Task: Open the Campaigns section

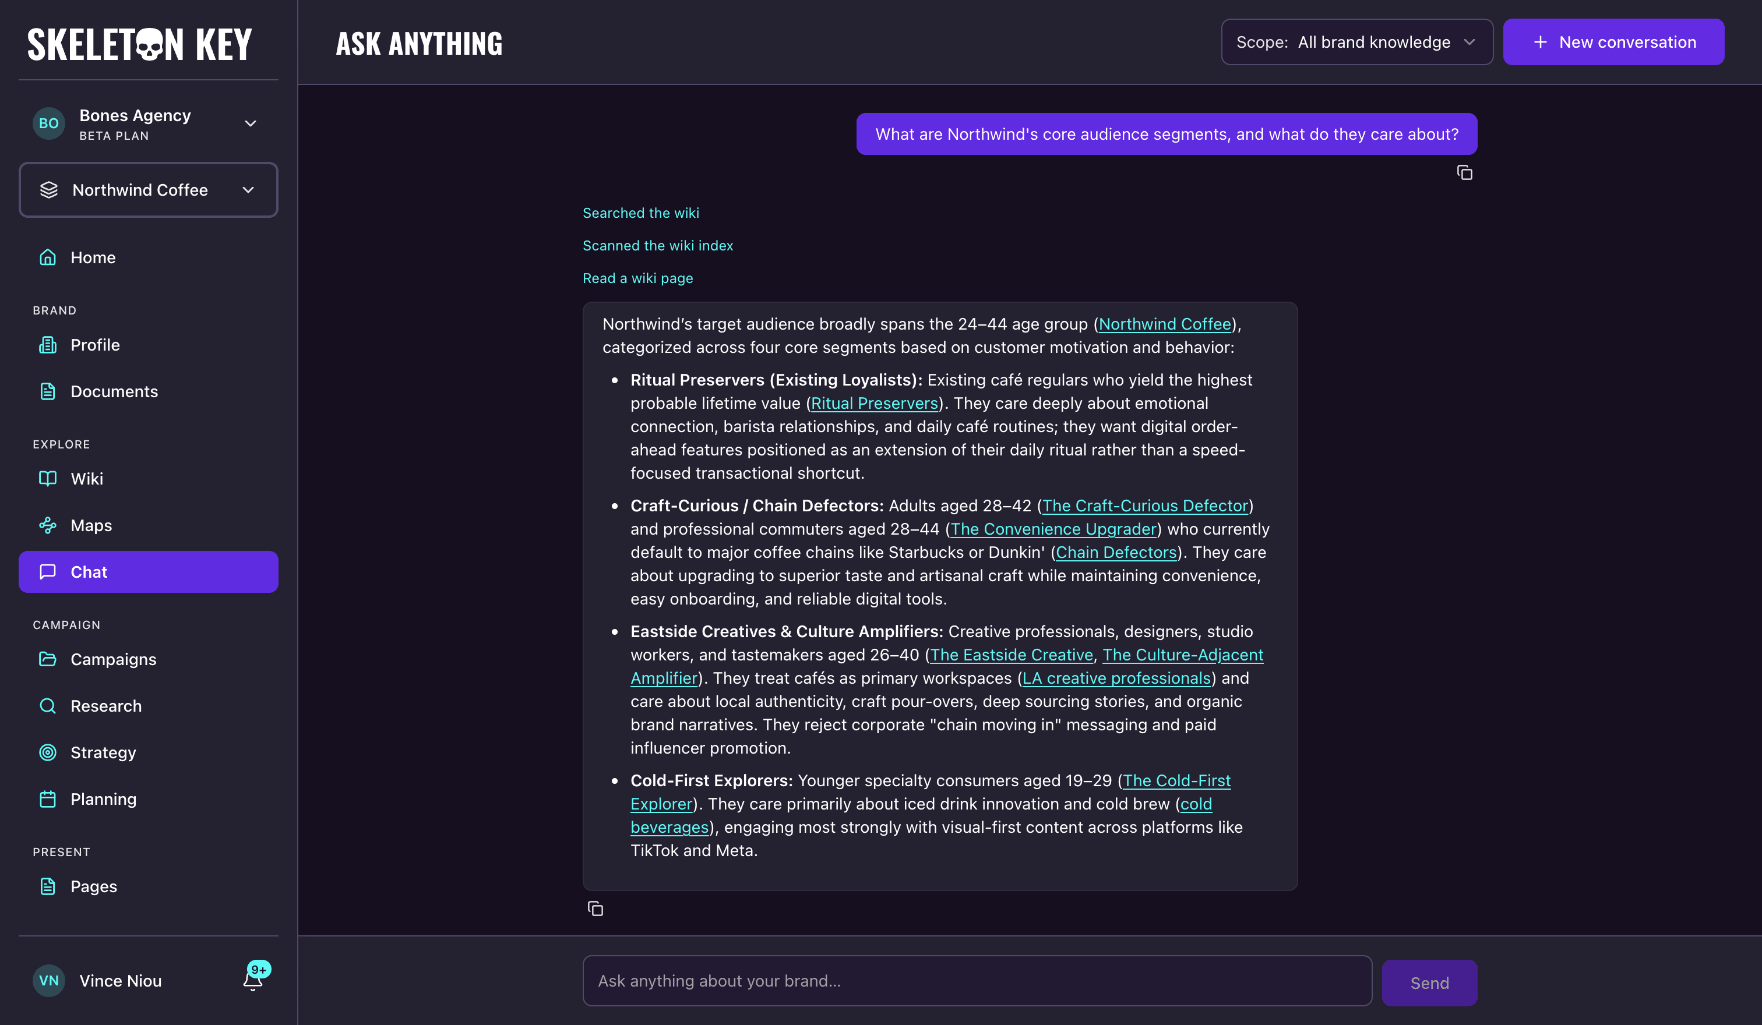Action: pyautogui.click(x=148, y=659)
